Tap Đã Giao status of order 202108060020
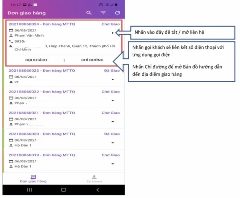Image resolution: width=240 pixels, height=198 pixels. pos(112,134)
